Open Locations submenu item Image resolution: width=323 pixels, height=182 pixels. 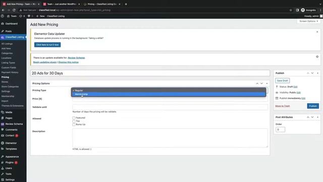(x=7, y=58)
